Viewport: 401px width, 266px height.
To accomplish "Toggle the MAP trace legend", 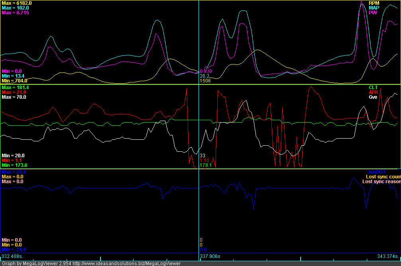I will pos(373,8).
